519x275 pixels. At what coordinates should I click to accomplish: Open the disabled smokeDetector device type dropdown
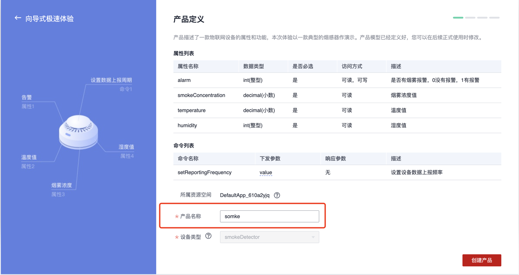pos(270,237)
